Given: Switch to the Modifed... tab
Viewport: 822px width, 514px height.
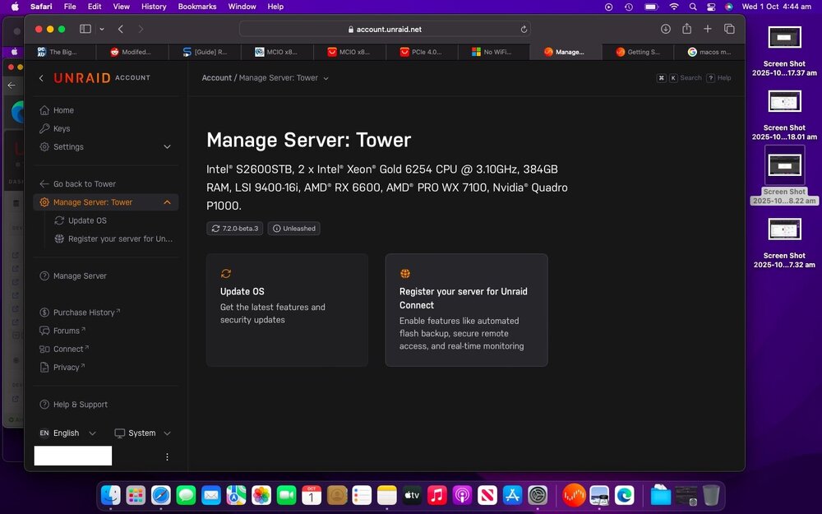Looking at the screenshot, I should (132, 52).
